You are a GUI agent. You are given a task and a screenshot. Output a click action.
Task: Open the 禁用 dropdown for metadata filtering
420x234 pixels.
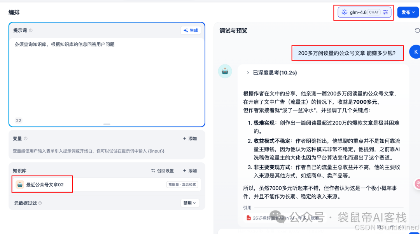(190, 203)
